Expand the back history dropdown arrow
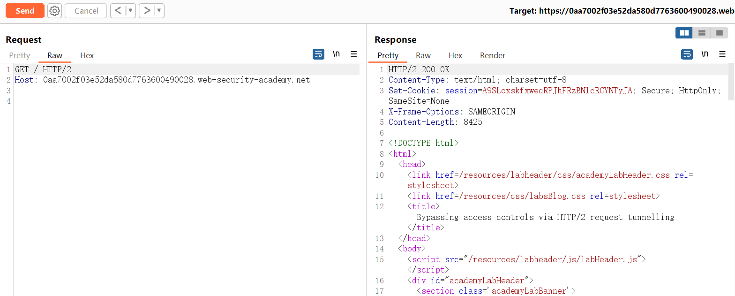This screenshot has height=296, width=735. pyautogui.click(x=131, y=11)
